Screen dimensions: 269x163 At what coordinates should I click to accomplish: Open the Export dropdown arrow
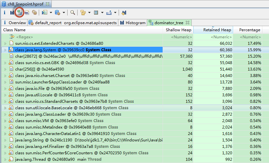click(x=115, y=13)
